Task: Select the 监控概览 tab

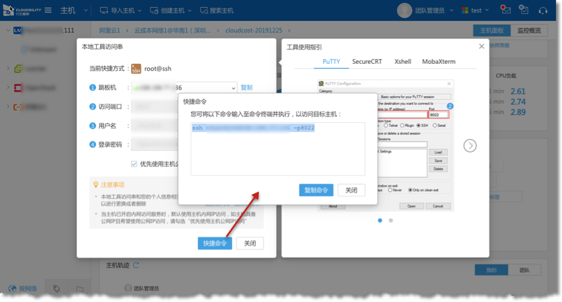Action: coord(529,30)
